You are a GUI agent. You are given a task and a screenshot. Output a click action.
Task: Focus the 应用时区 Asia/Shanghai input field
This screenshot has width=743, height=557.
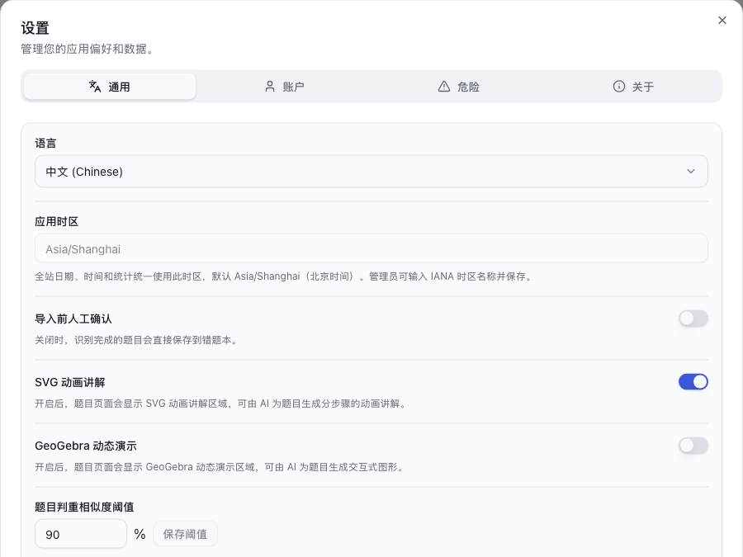point(371,248)
